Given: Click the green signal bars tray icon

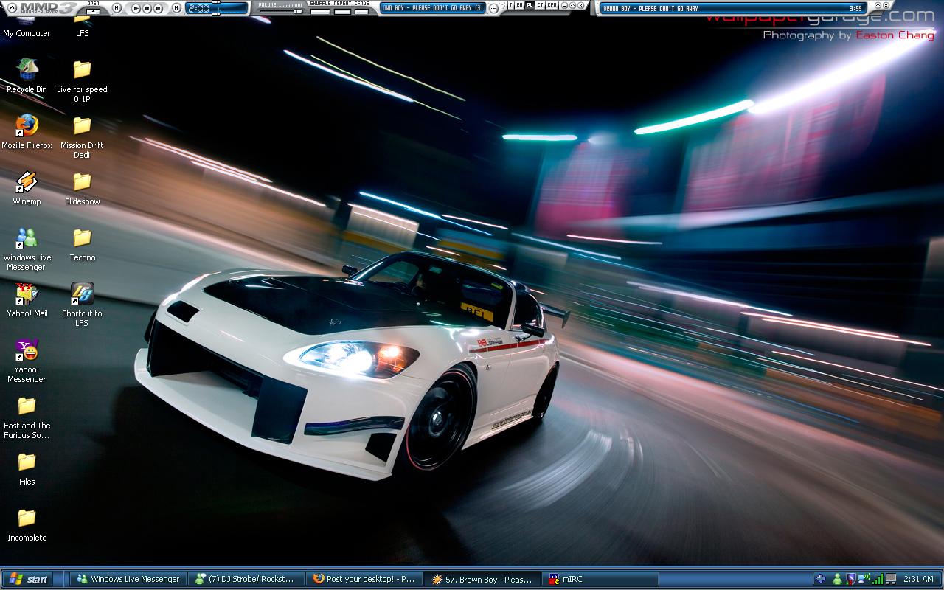Looking at the screenshot, I should [878, 579].
